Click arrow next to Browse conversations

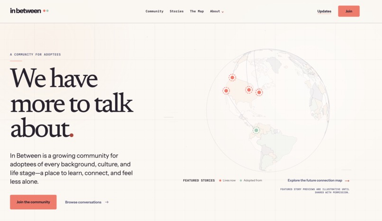(107, 202)
